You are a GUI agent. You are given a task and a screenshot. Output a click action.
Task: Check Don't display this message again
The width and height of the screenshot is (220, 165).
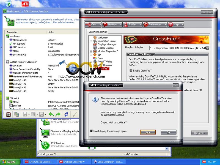[91, 131]
